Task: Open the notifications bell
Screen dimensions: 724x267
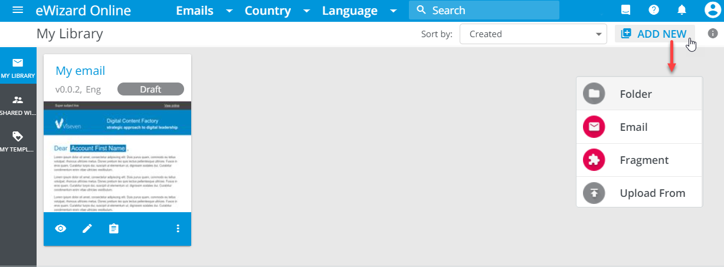Action: pos(682,10)
